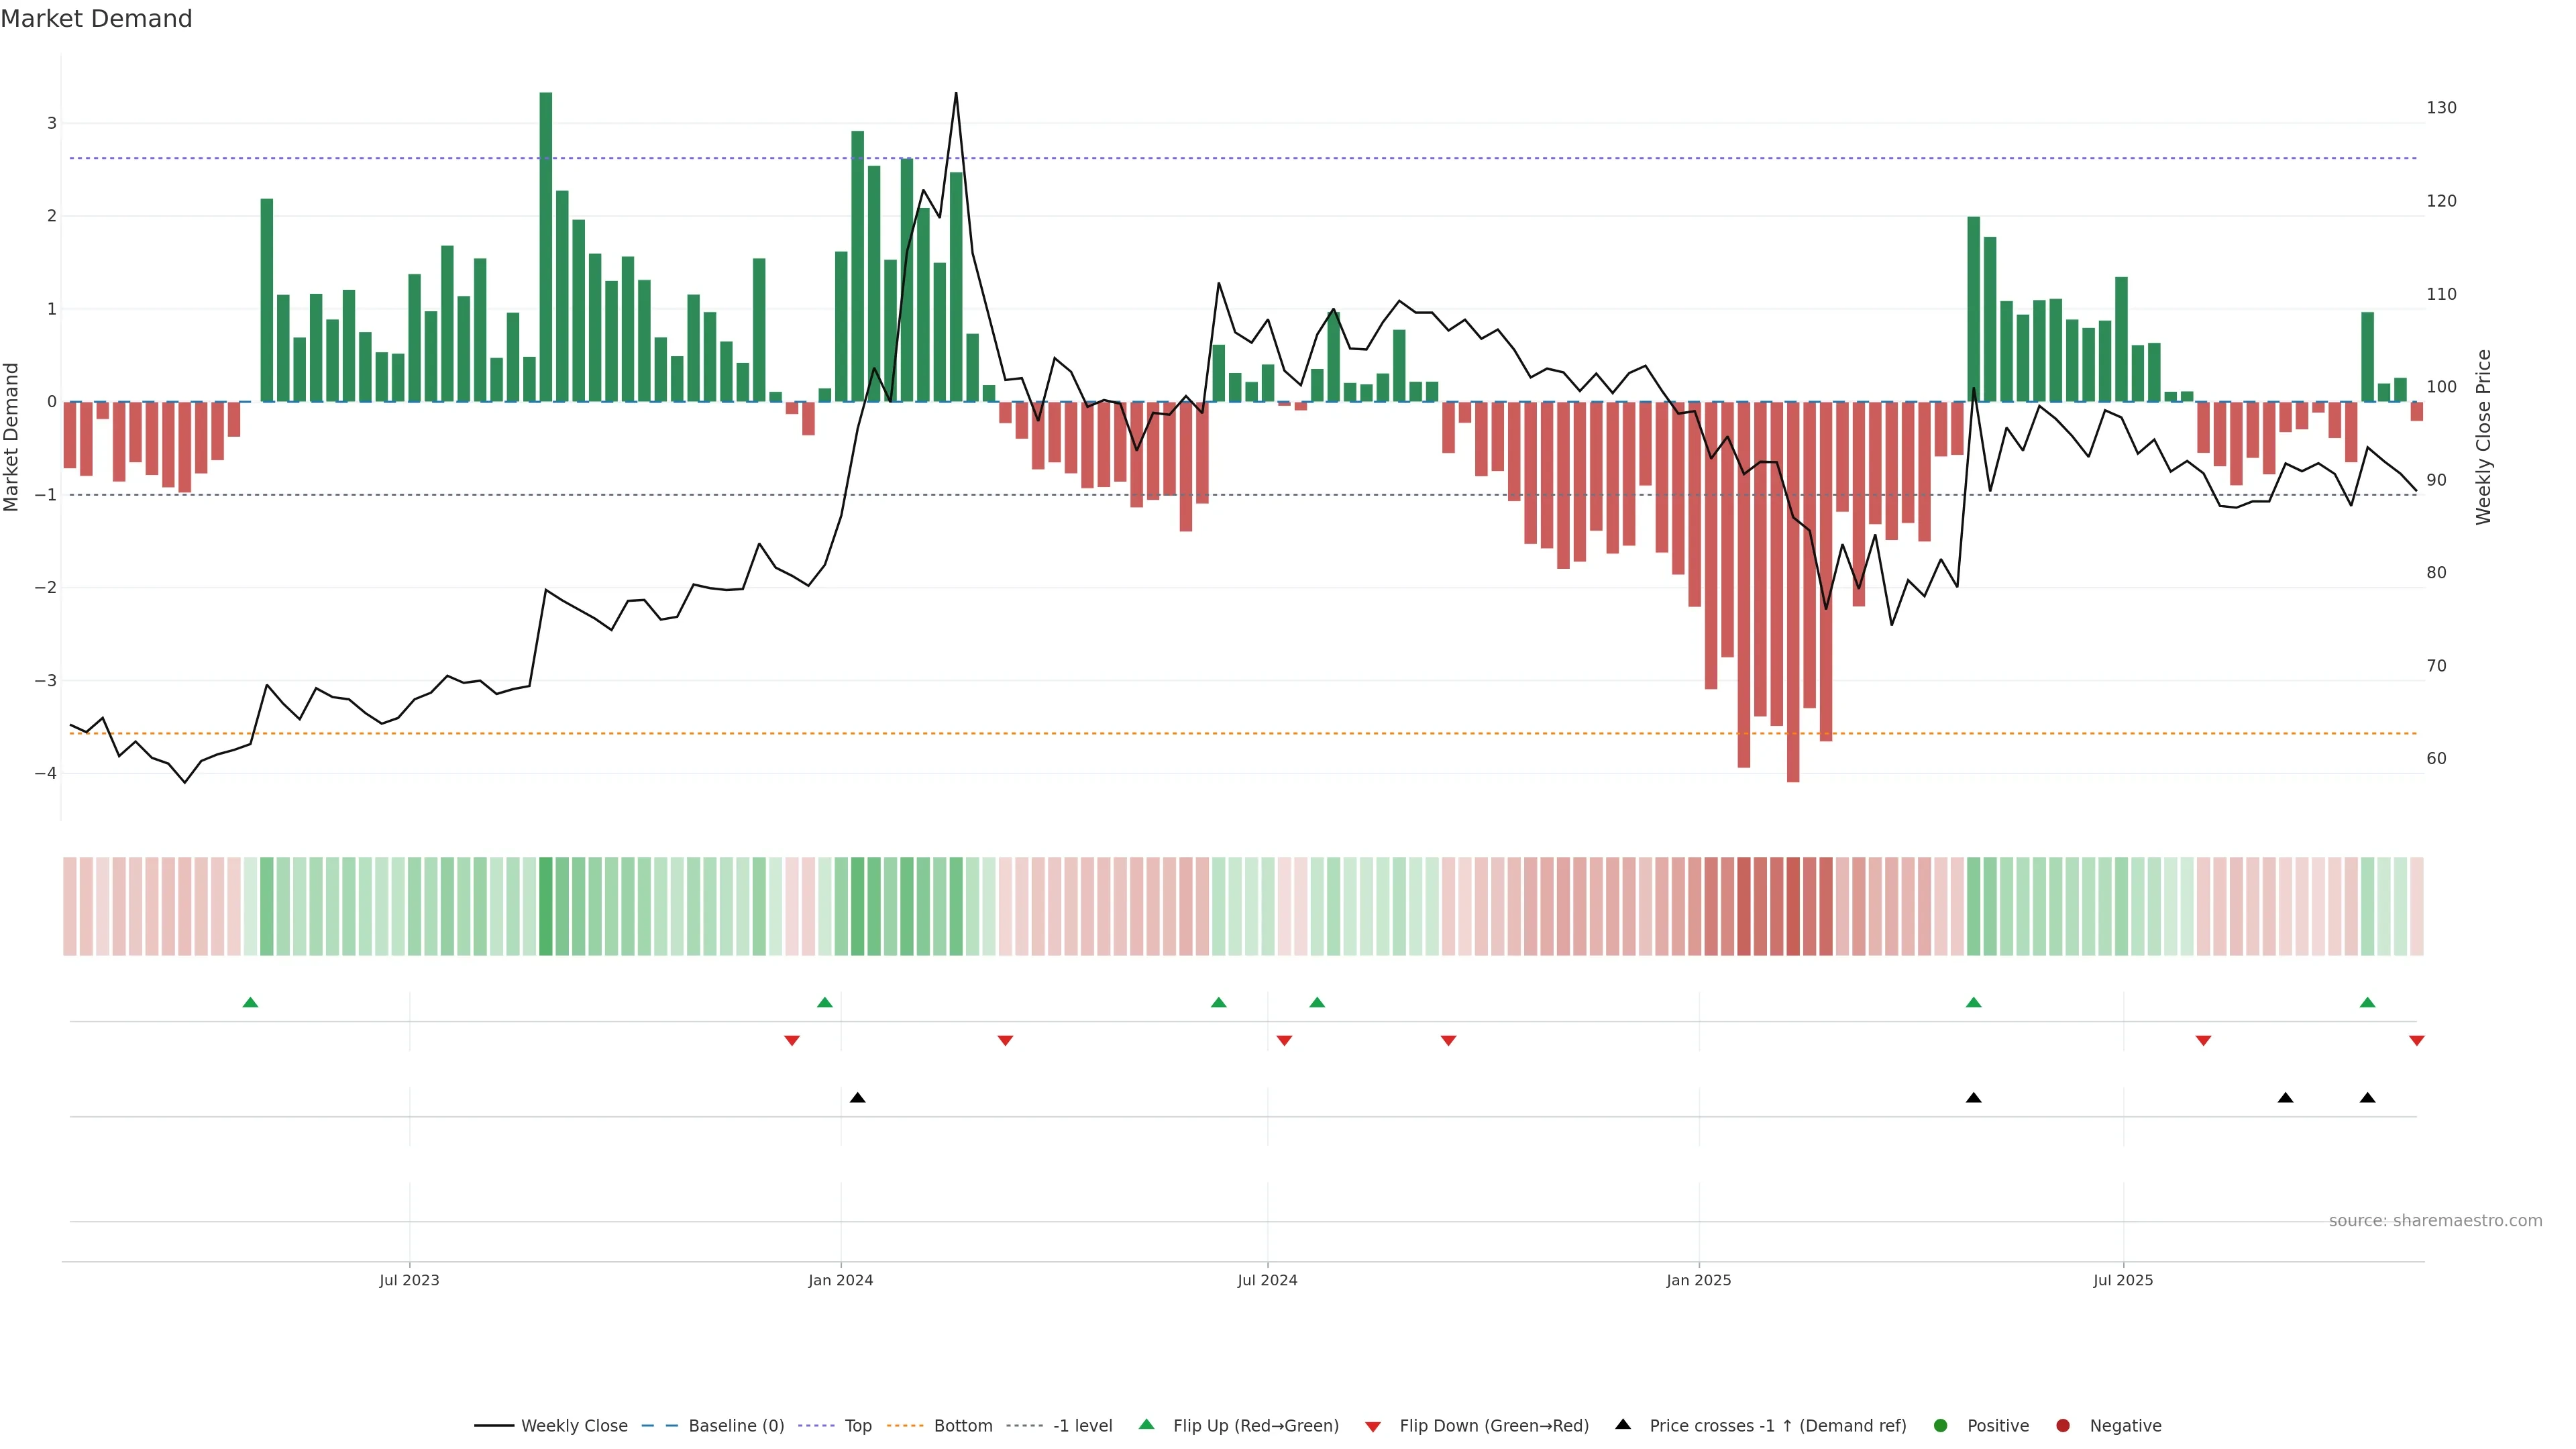Click source: sharemaestro.com text
2576x1449 pixels.
point(2435,1221)
